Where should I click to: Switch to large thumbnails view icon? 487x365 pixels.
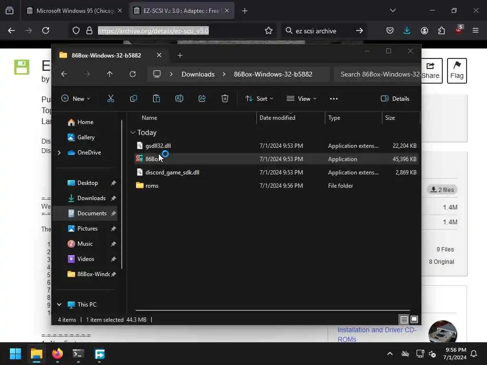click(x=414, y=319)
